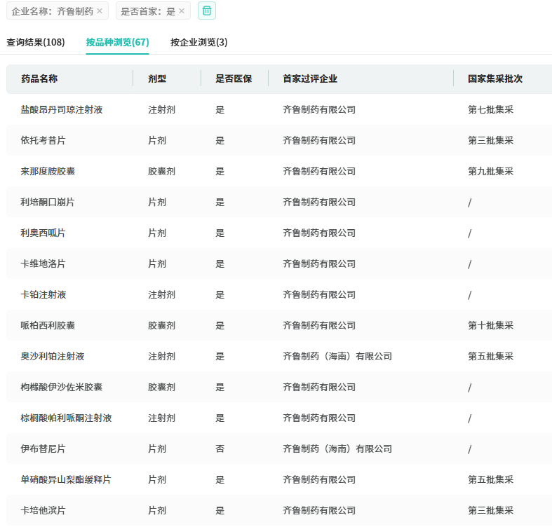Select the 来那度胺胶囊 row name

[x=48, y=171]
